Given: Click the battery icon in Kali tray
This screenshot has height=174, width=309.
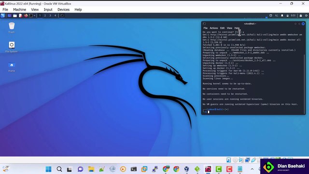Looking at the screenshot, I should [x=288, y=15].
